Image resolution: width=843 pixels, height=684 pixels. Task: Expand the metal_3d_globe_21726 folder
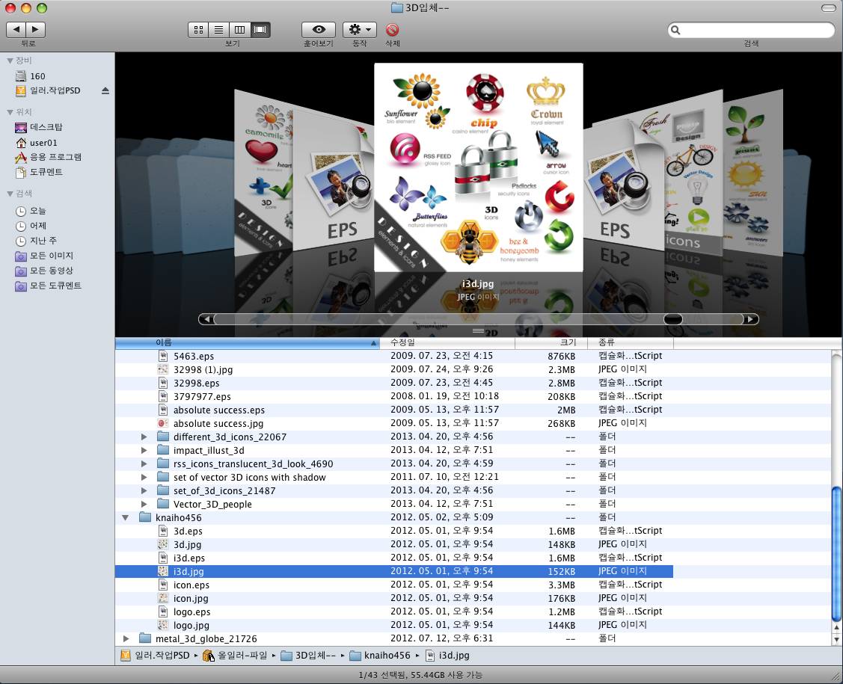point(126,638)
